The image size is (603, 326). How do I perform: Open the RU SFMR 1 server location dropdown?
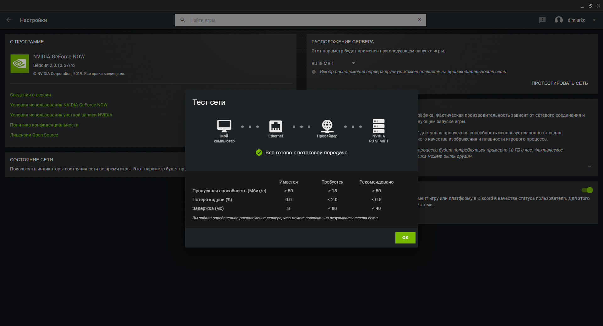click(x=333, y=63)
